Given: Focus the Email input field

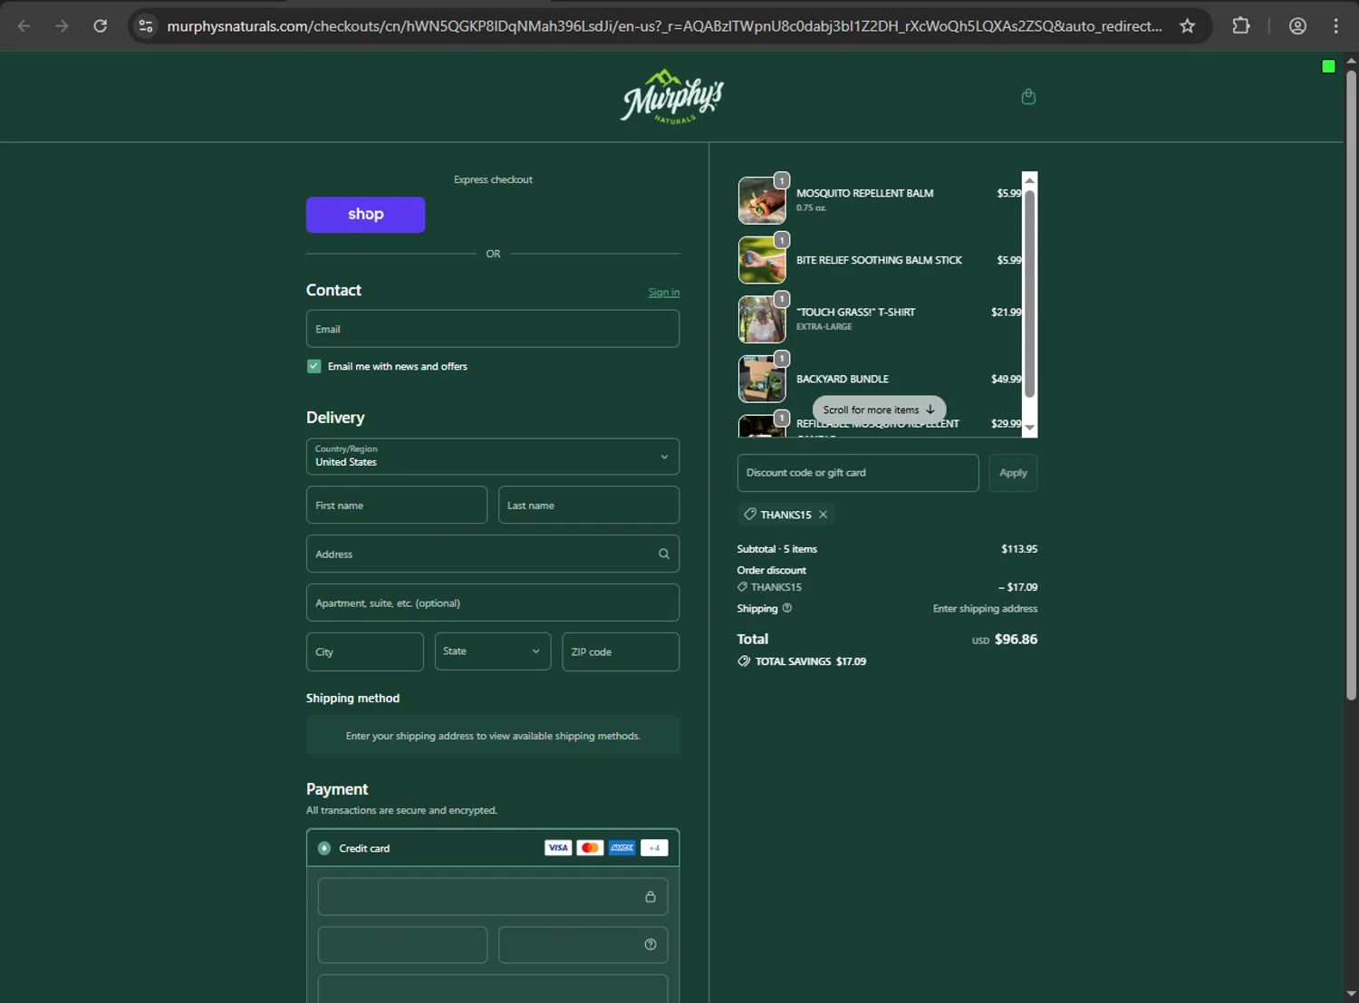Looking at the screenshot, I should click(493, 329).
